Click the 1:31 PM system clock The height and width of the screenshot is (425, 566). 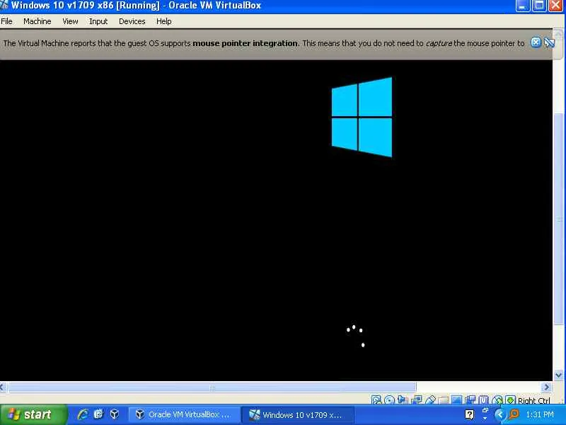click(540, 414)
